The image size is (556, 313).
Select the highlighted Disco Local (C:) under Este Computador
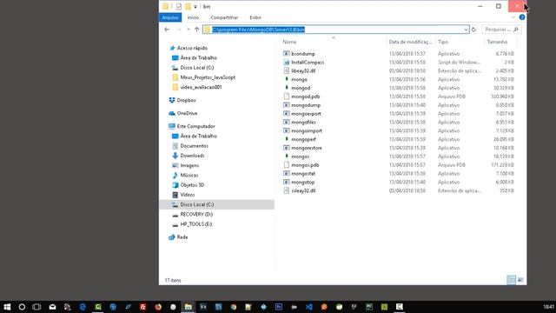(x=216, y=204)
